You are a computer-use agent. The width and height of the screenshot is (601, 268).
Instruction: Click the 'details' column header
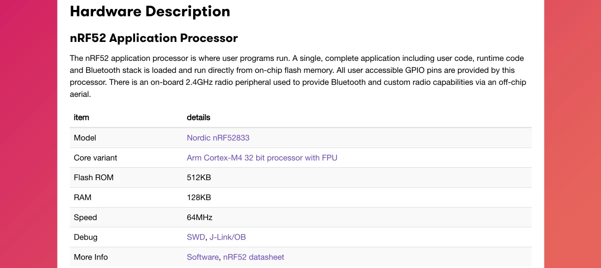tap(198, 117)
